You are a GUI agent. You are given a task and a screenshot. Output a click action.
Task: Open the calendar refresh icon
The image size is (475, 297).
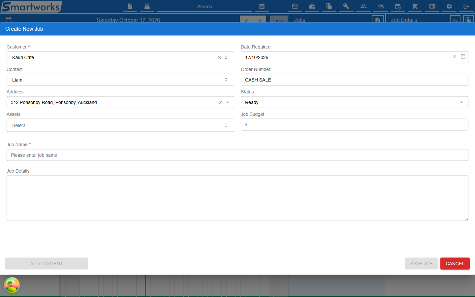[x=398, y=6]
